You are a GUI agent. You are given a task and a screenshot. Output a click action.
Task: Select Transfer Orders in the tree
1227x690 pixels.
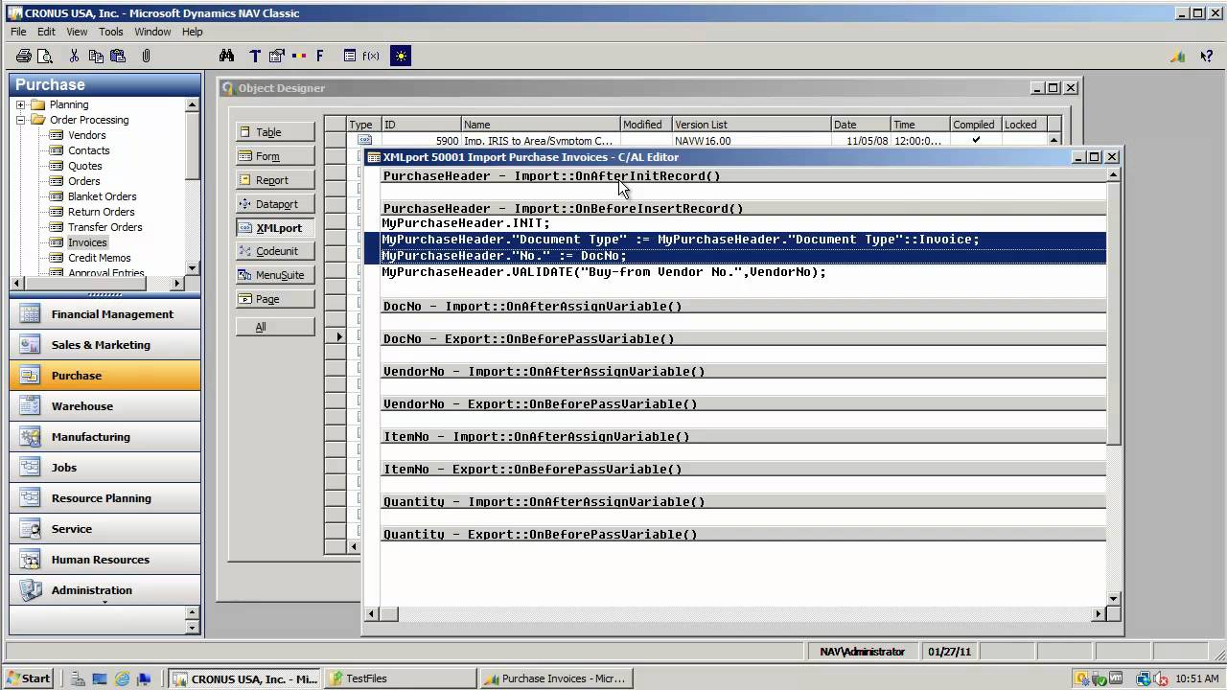[x=104, y=227]
